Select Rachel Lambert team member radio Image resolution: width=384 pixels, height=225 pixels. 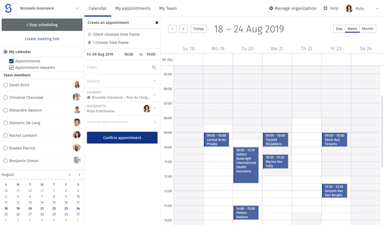point(5,135)
